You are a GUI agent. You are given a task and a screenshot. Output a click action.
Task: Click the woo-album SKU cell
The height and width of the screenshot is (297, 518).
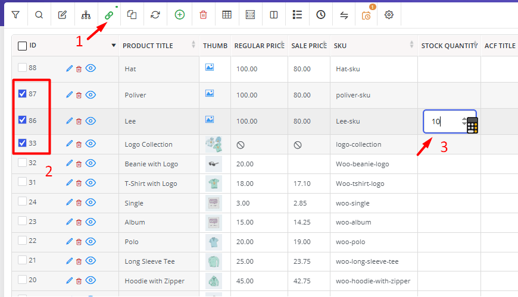[x=374, y=223]
